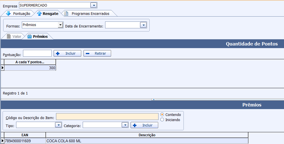
Task: Click the plus icon in Prêmios Incluir button
Action: click(x=134, y=125)
